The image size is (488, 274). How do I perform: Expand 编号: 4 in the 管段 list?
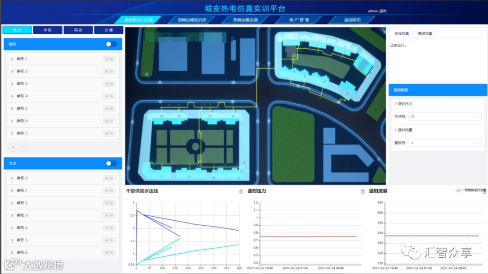pyautogui.click(x=12, y=96)
